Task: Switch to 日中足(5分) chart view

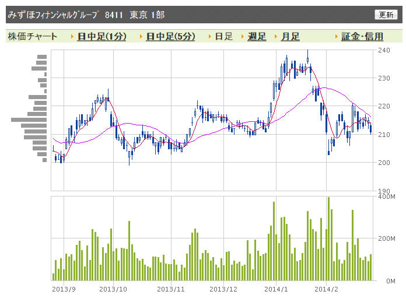Action: click(171, 37)
